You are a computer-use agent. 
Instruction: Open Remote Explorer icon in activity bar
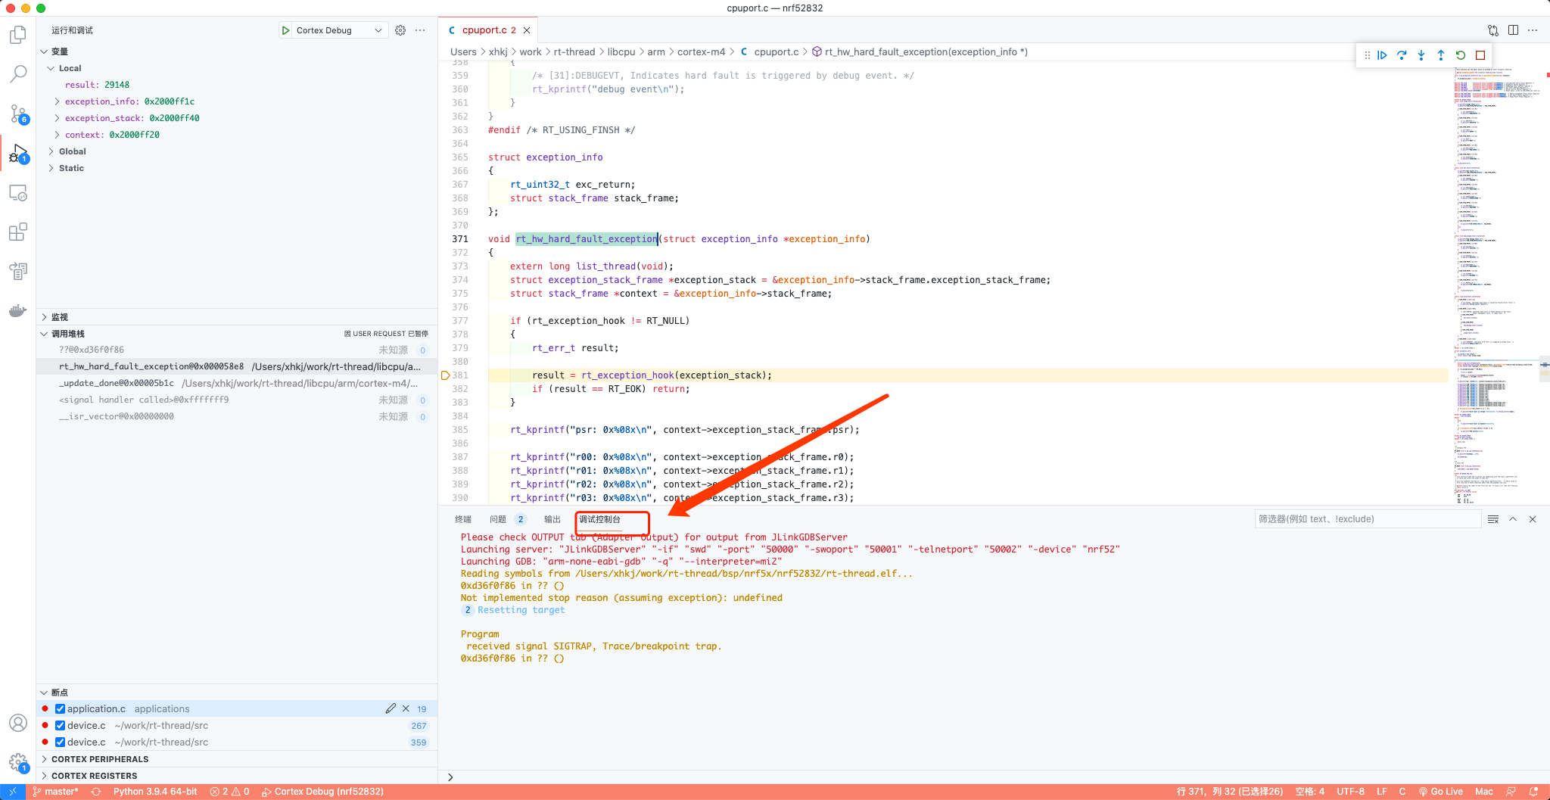tap(18, 193)
